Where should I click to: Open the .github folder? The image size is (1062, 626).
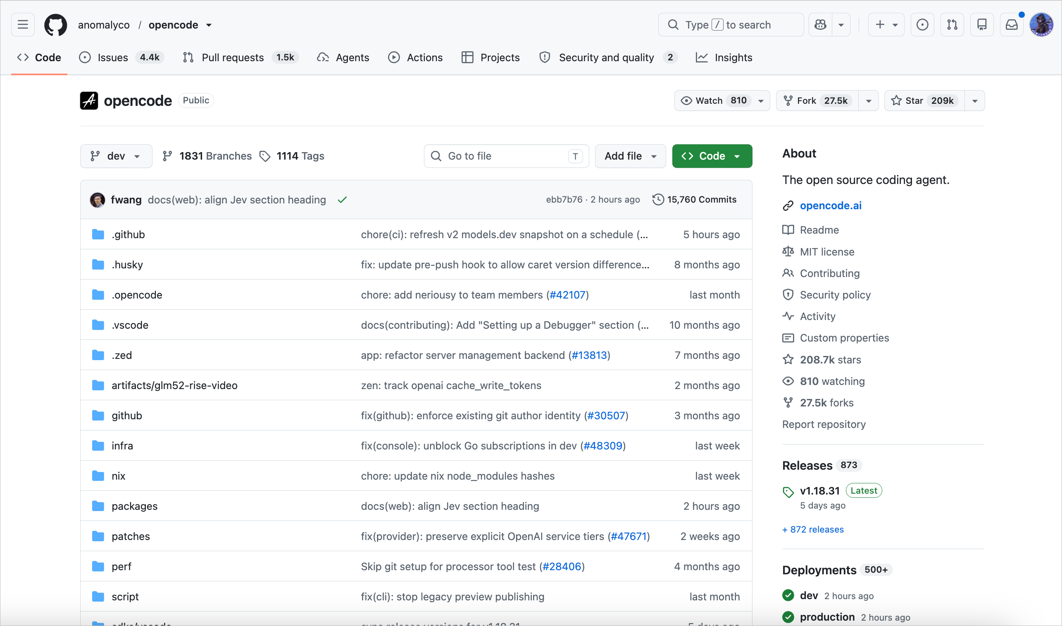click(128, 234)
